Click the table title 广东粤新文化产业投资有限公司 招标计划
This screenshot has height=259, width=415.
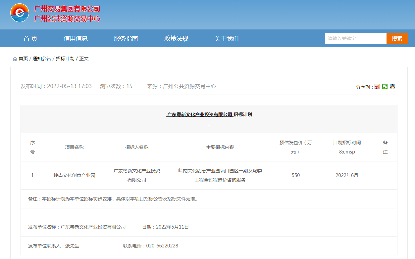[209, 114]
